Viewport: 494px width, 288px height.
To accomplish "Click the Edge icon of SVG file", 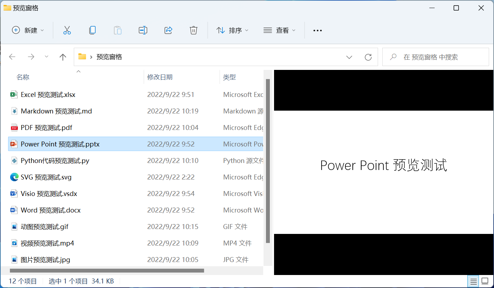I will point(14,177).
